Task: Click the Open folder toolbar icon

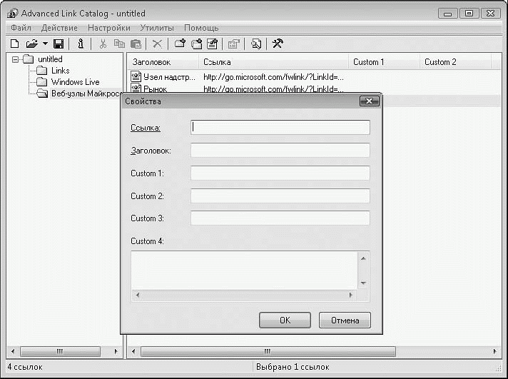Action: [31, 44]
